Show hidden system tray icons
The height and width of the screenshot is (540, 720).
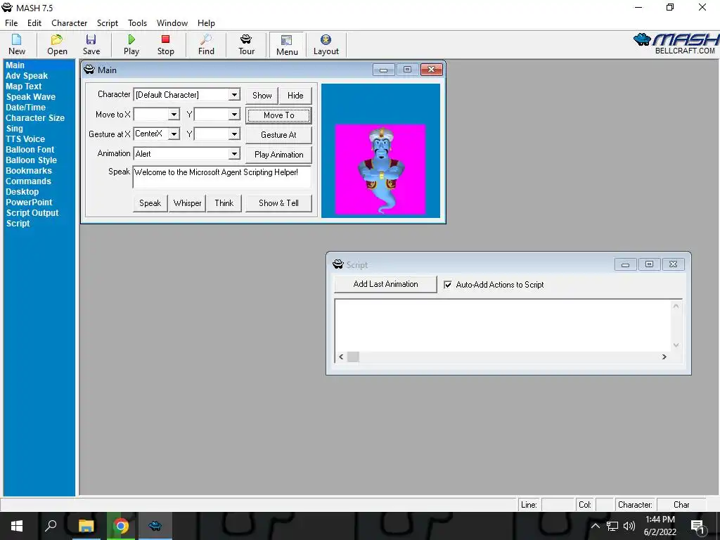[595, 526]
